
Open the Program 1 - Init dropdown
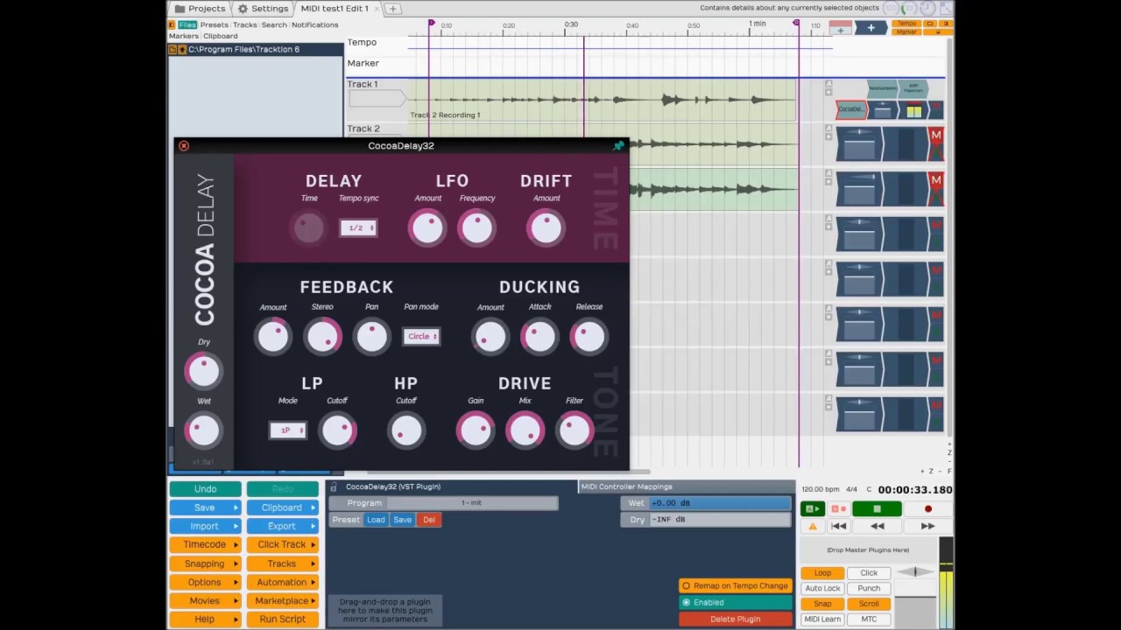(471, 503)
